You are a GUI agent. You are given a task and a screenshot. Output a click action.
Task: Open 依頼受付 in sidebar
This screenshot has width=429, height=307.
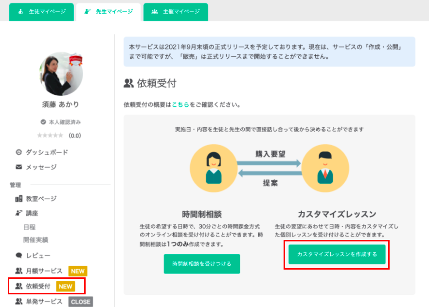38,286
